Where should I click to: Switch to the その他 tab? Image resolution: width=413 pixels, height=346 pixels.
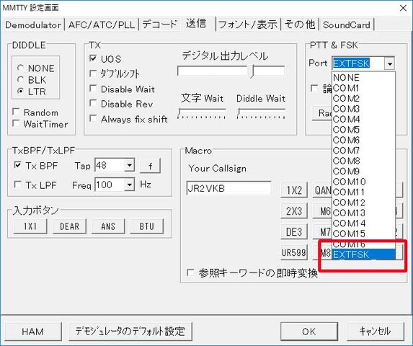[299, 25]
